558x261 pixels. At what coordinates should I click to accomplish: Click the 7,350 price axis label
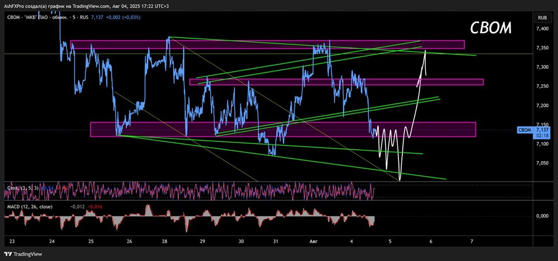tap(542, 47)
